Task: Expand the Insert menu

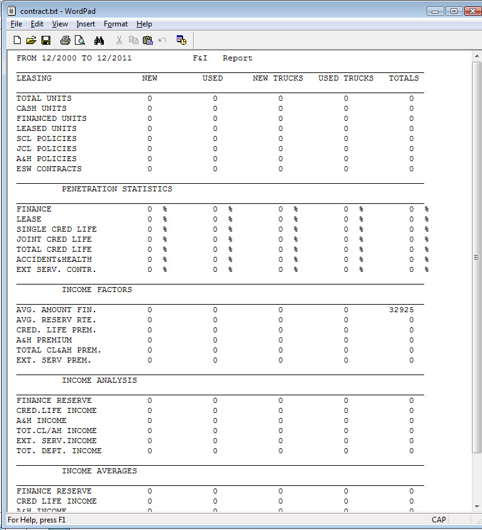Action: coord(86,24)
